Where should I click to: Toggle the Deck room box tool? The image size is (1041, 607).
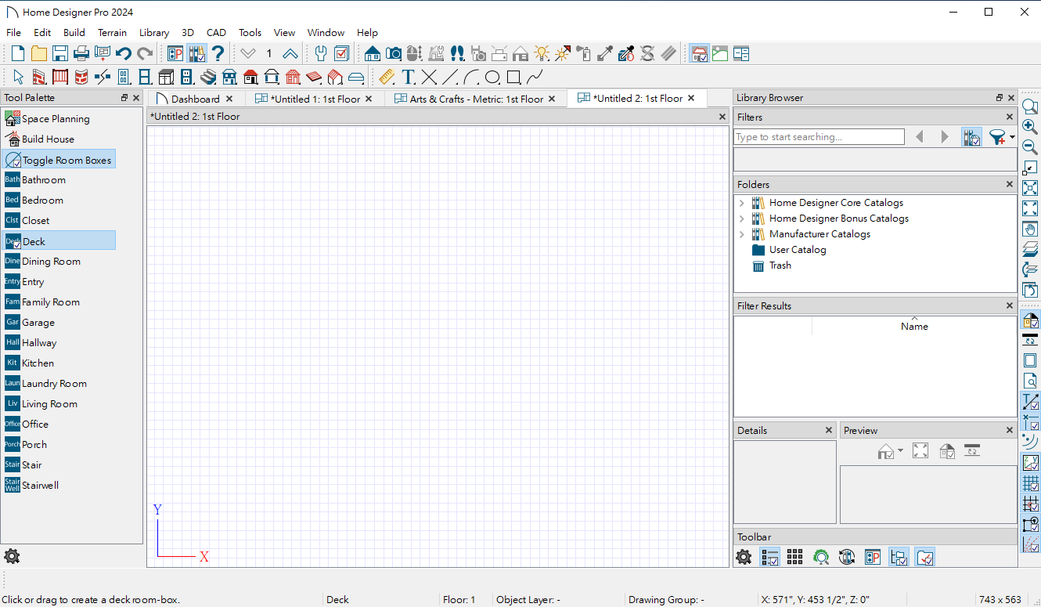click(59, 241)
